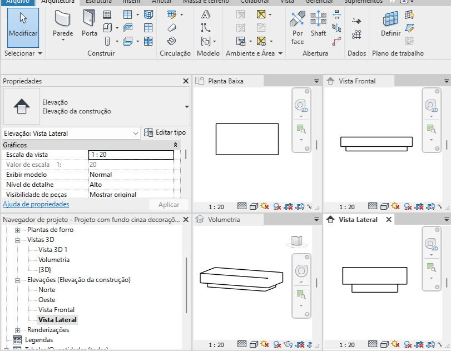Click the Por face opening tool
This screenshot has width=451, height=351.
click(x=298, y=28)
